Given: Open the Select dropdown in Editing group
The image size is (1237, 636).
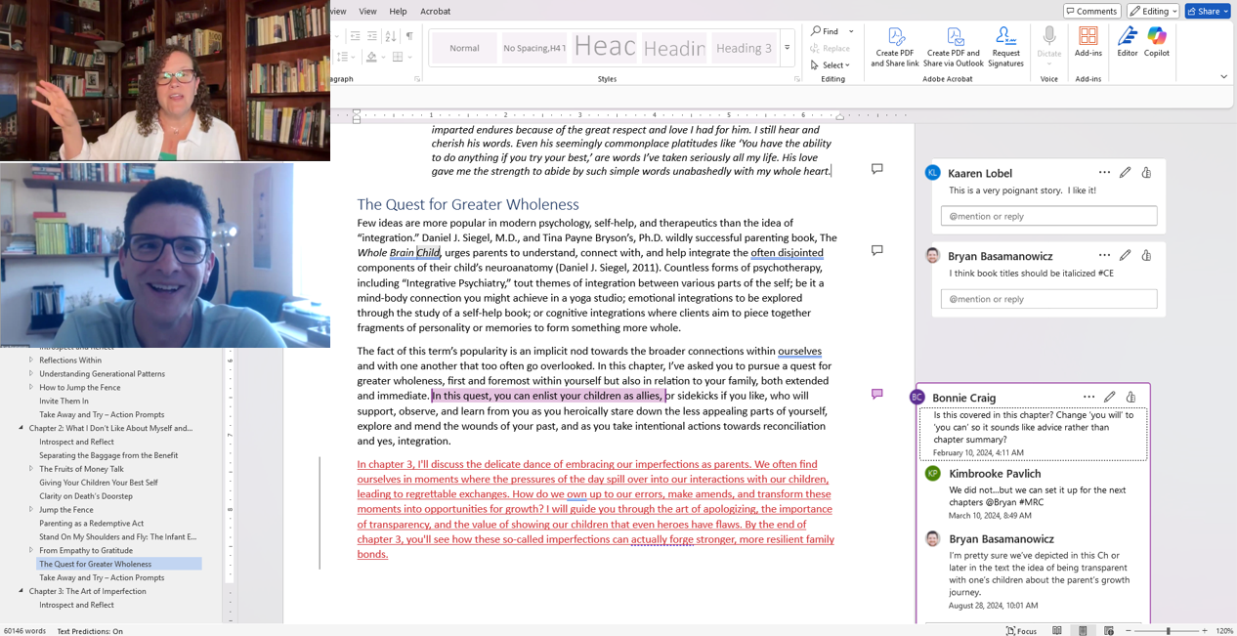Looking at the screenshot, I should [x=831, y=65].
